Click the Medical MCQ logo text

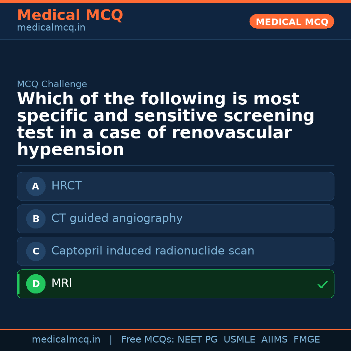coord(70,15)
